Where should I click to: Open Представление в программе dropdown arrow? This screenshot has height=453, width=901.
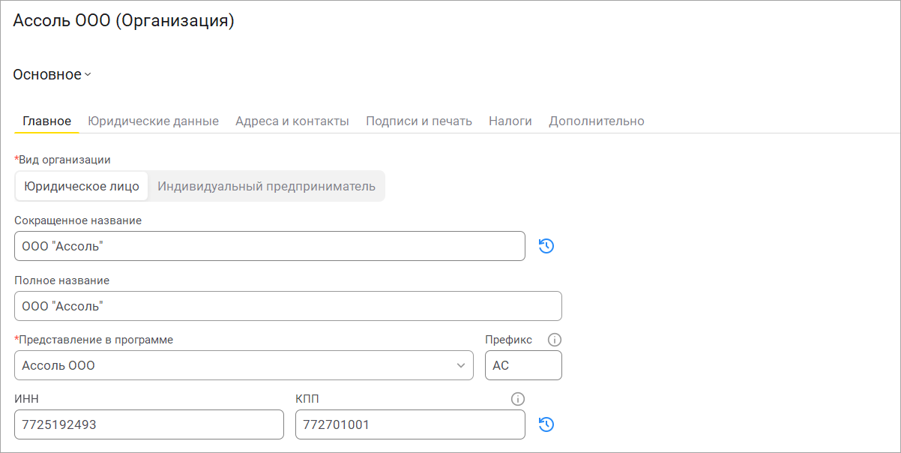pyautogui.click(x=460, y=366)
